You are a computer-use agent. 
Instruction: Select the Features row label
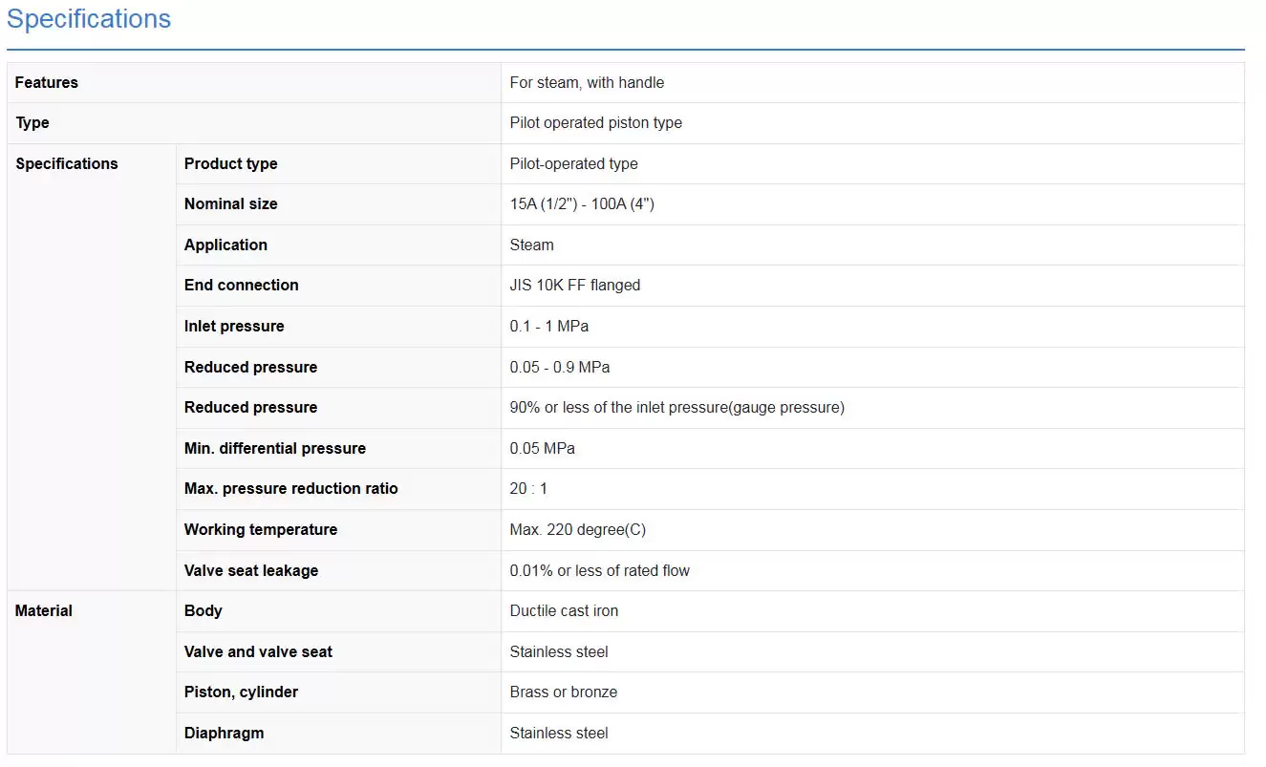point(47,82)
